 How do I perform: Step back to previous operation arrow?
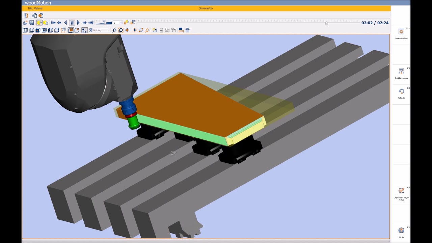coord(59,23)
